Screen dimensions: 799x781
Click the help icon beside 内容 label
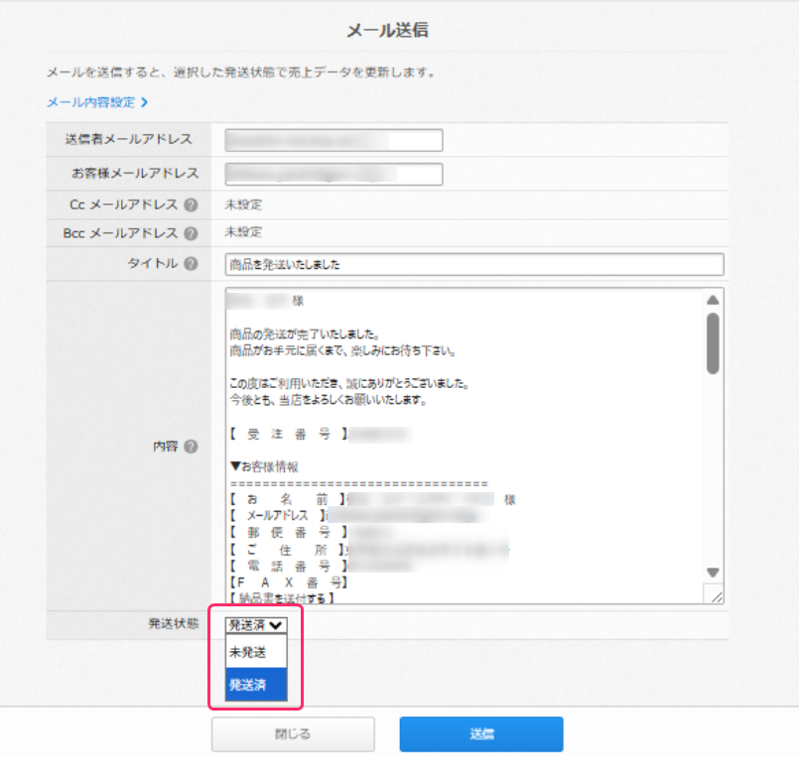click(192, 447)
